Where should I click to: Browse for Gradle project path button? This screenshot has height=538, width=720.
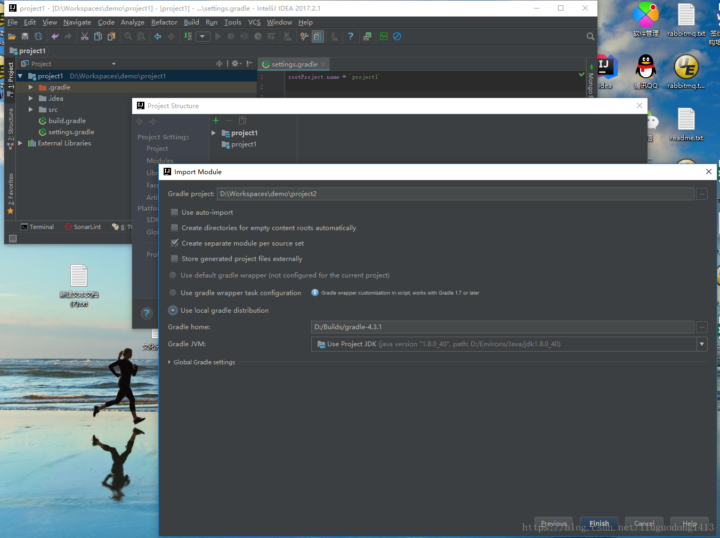(702, 194)
